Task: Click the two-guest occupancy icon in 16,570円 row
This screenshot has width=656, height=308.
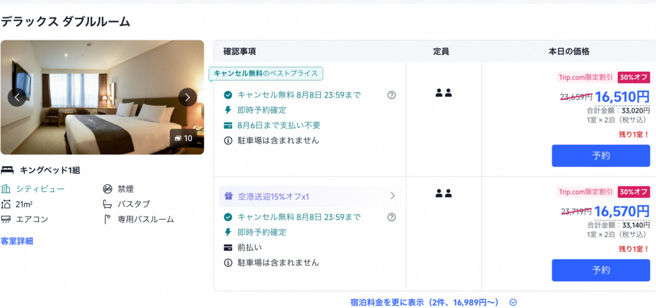Action: [443, 193]
